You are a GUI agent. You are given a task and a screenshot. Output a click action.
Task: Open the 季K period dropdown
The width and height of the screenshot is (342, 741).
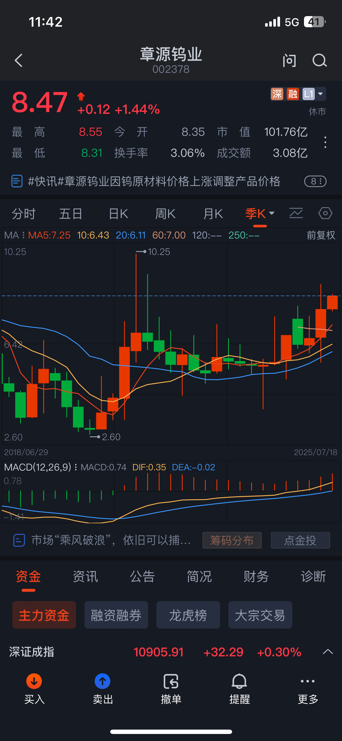260,214
